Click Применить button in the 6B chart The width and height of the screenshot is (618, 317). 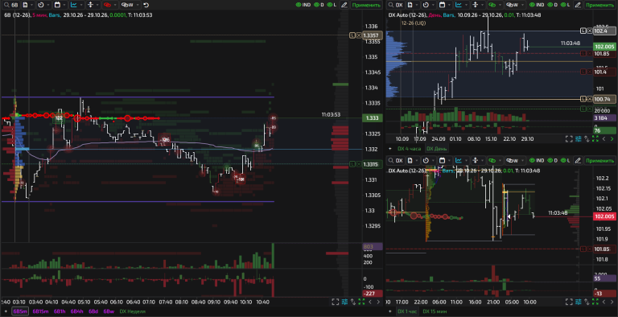[367, 5]
